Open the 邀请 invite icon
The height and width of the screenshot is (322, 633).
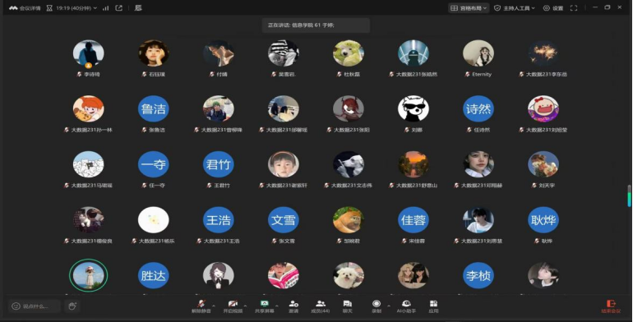click(293, 306)
